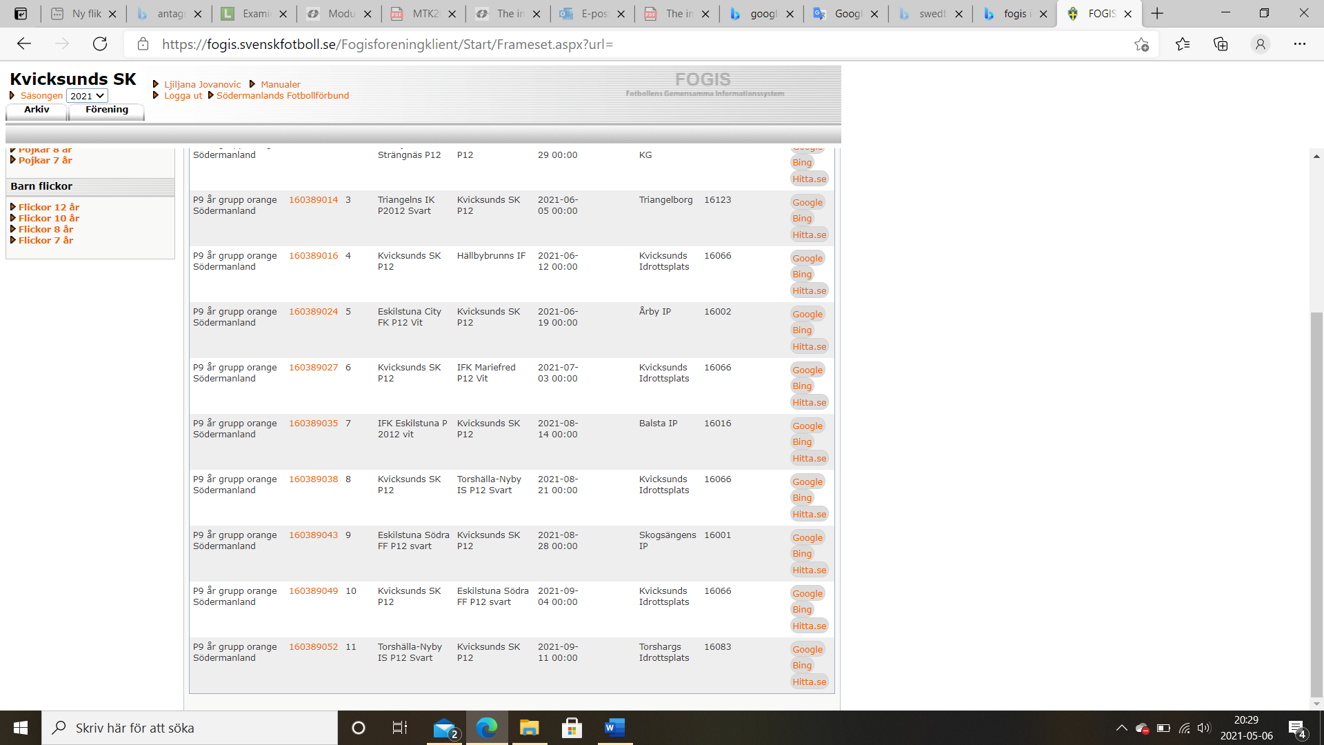Open File Explorer in the taskbar
The width and height of the screenshot is (1324, 745).
pyautogui.click(x=529, y=728)
